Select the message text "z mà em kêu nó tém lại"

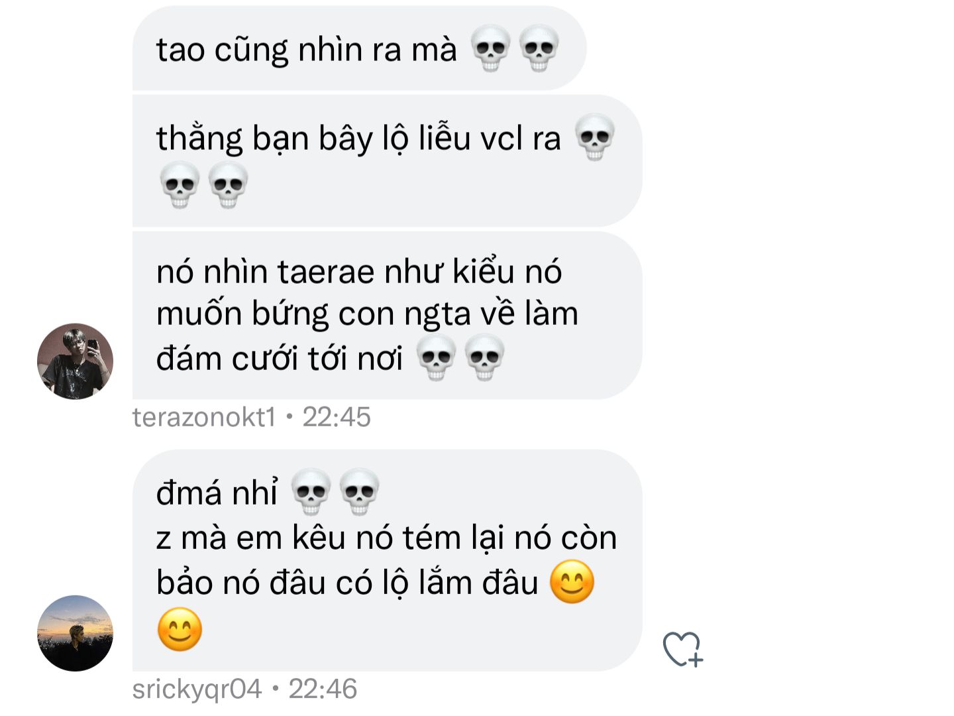point(331,538)
